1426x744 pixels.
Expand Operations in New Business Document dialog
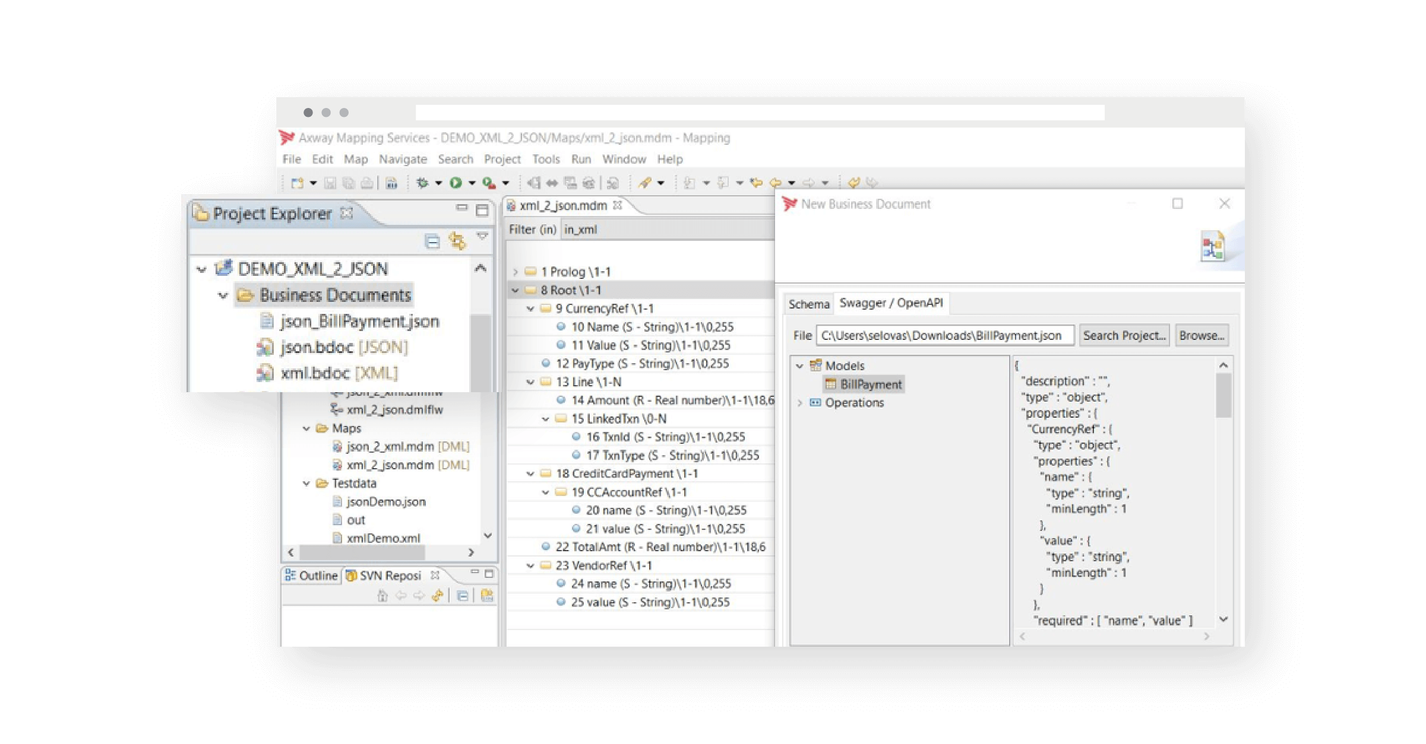coord(800,403)
